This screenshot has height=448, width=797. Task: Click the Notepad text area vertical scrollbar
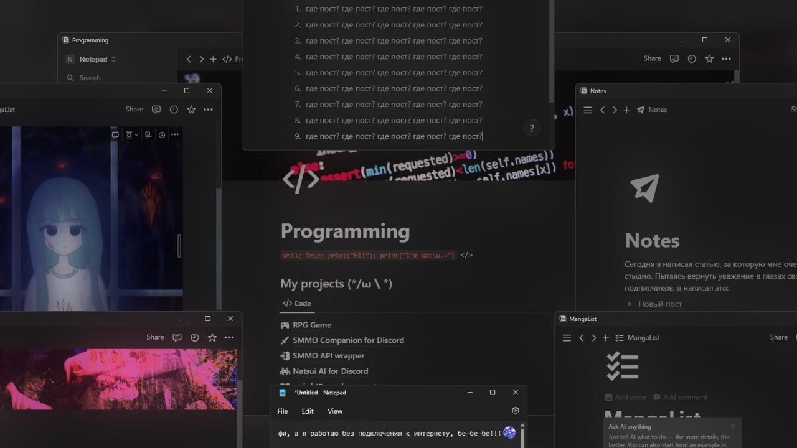[522, 434]
